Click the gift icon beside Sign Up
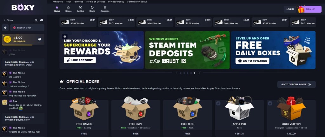Viewport: 325px width, 137px height. tap(301, 9)
